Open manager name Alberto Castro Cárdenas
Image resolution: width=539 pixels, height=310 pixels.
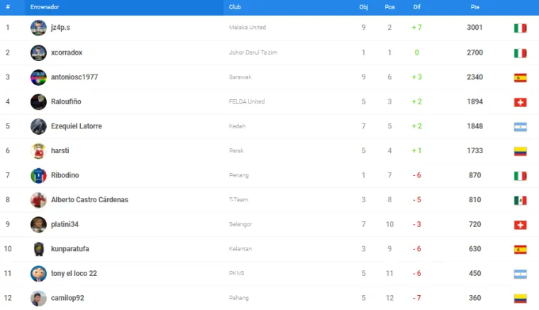coord(89,199)
